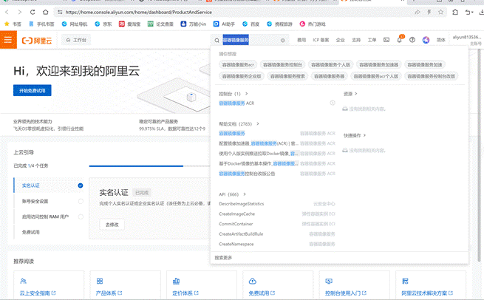The height and width of the screenshot is (300, 484).
Task: Open CreateNamespace API result
Action: click(236, 244)
